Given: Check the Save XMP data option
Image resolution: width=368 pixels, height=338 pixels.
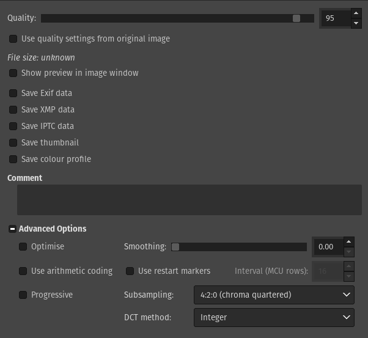Looking at the screenshot, I should click(13, 109).
